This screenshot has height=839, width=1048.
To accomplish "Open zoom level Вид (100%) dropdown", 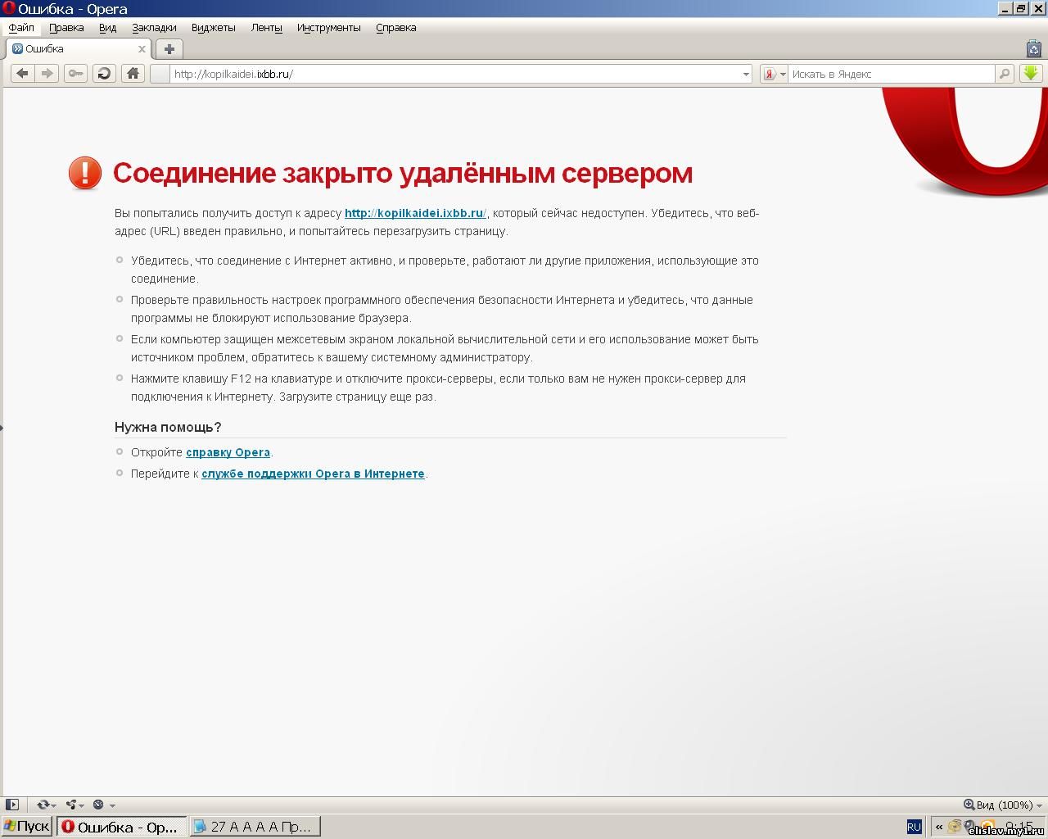I will (1004, 805).
